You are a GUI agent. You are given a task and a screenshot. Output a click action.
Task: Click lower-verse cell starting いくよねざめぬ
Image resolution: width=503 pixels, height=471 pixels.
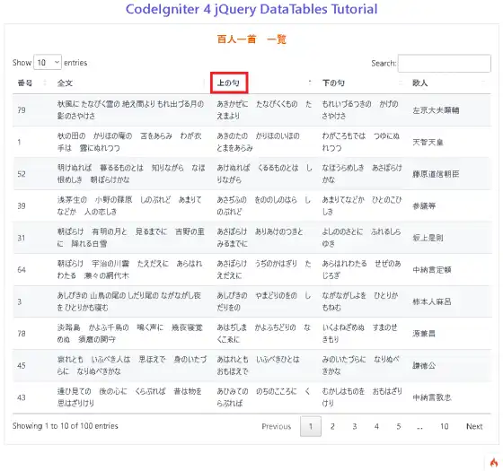coord(359,334)
